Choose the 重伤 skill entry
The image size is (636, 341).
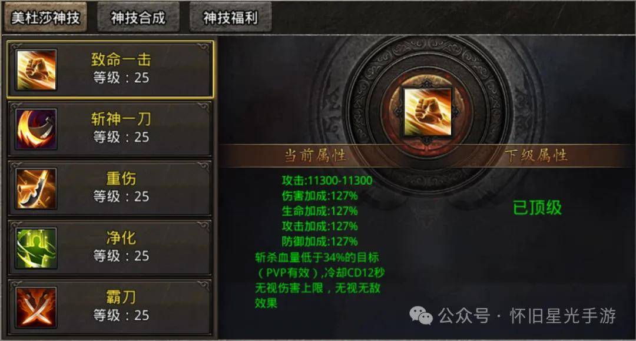point(110,189)
